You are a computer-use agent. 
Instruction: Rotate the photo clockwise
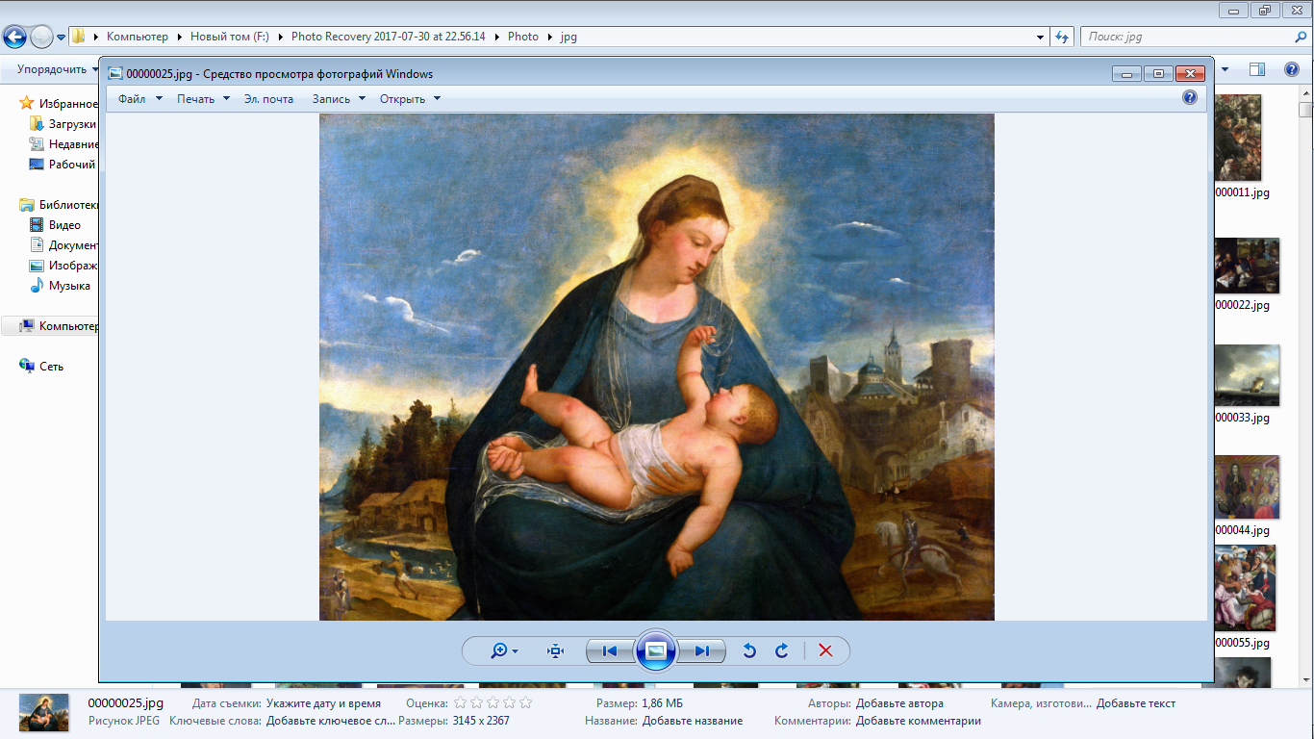[782, 651]
